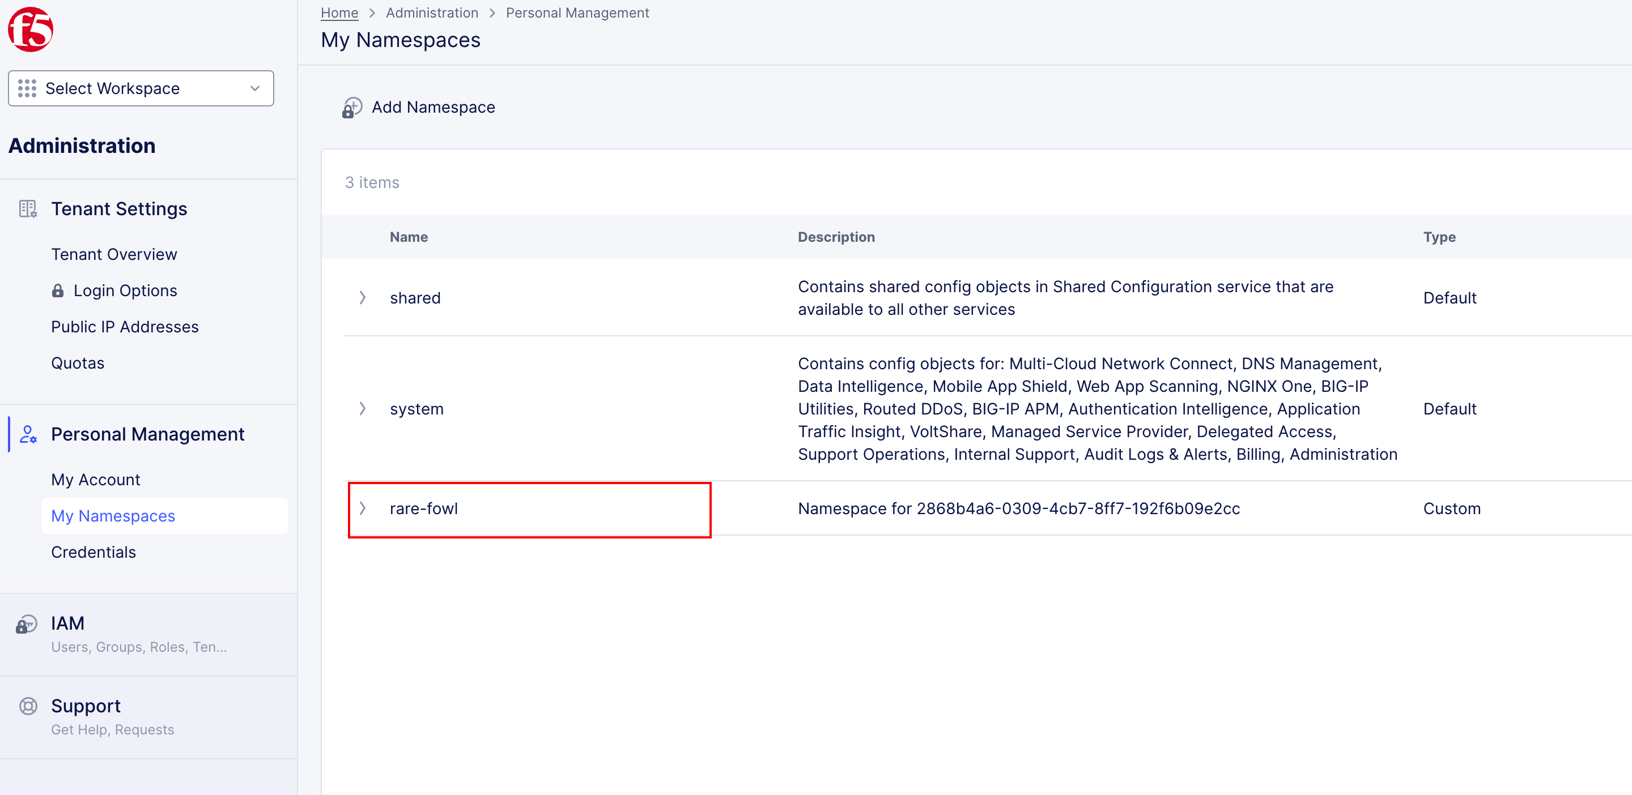Click the F5 logo icon
The height and width of the screenshot is (795, 1632).
coord(31,29)
